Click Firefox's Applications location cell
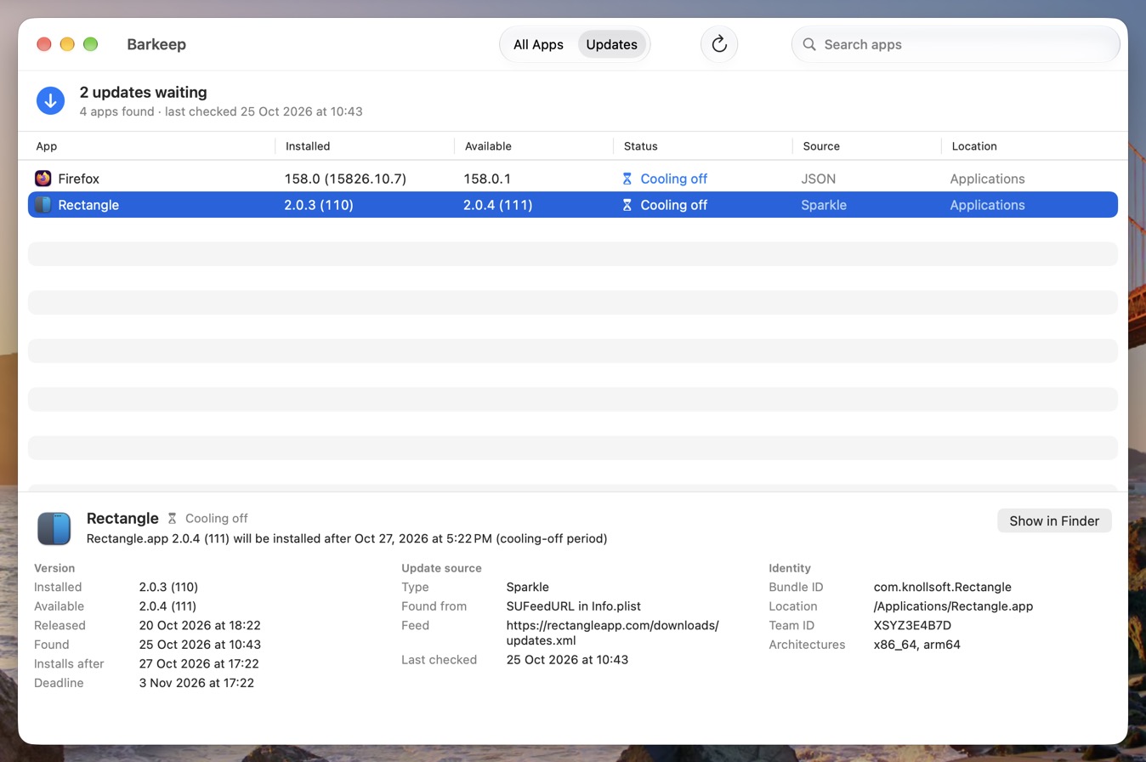Viewport: 1146px width, 762px height. click(987, 179)
